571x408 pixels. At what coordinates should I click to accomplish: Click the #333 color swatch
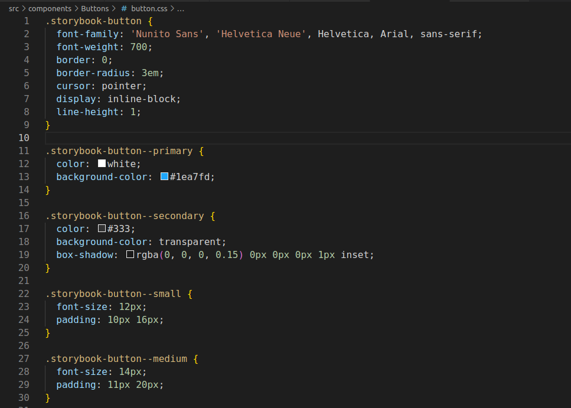(101, 229)
